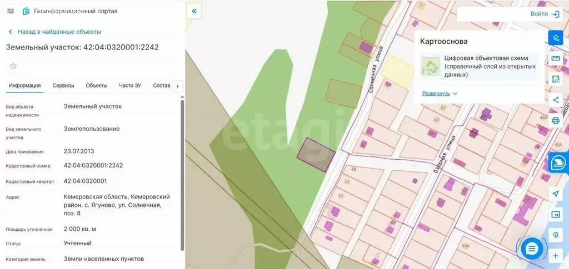This screenshot has height=269, width=569.
Task: Print the map using the printer icon
Action: click(x=555, y=120)
